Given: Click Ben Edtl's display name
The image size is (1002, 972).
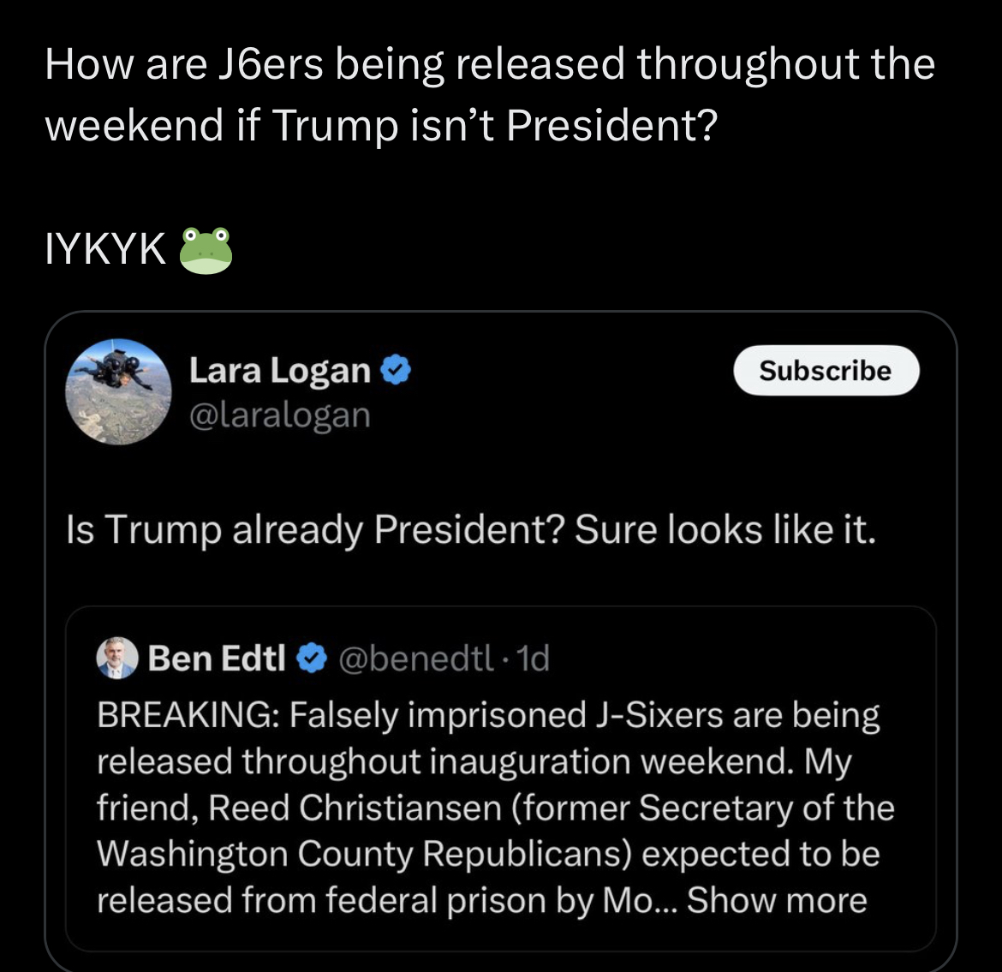Looking at the screenshot, I should pyautogui.click(x=217, y=658).
